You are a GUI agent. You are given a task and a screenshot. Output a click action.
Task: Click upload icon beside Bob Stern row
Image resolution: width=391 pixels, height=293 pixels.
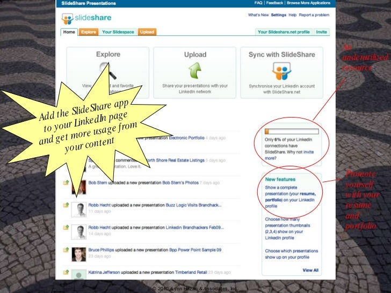66,182
